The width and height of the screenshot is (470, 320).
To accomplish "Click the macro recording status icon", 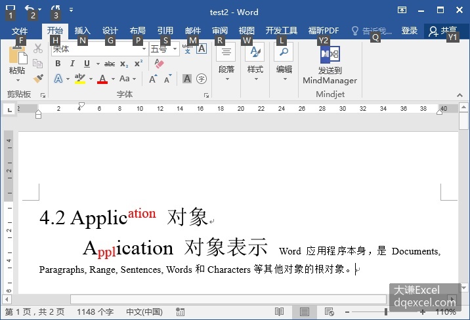I will 180,312.
